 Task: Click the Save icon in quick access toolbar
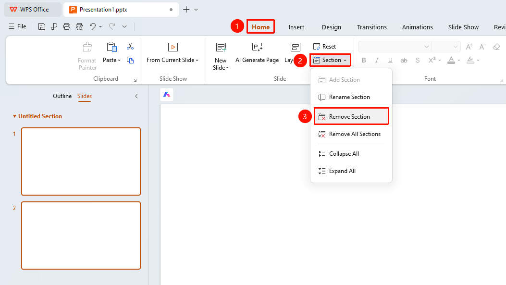(42, 26)
